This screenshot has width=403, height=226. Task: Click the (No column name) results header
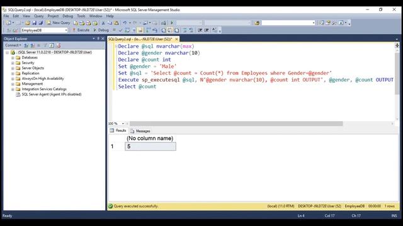pyautogui.click(x=150, y=138)
